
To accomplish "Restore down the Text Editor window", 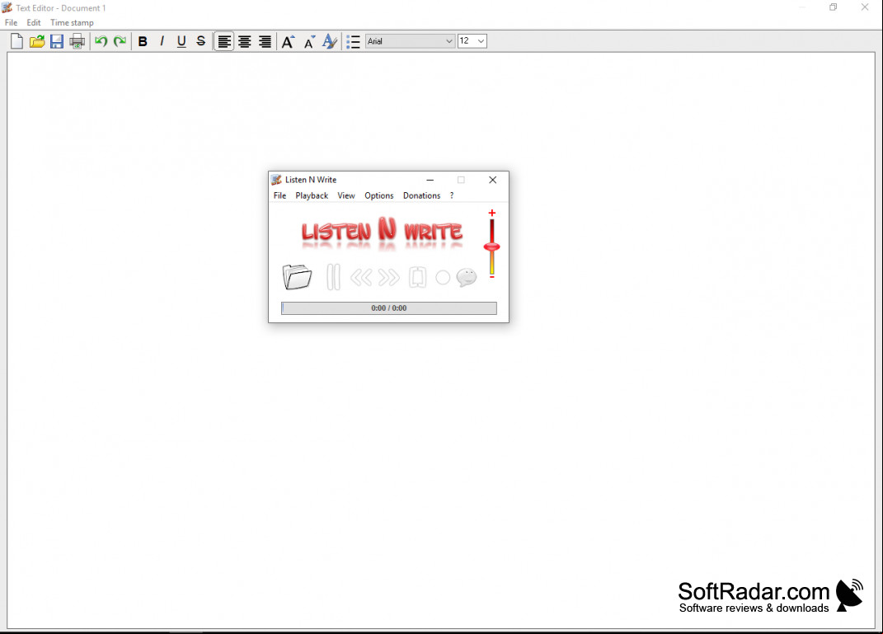I will tap(834, 7).
